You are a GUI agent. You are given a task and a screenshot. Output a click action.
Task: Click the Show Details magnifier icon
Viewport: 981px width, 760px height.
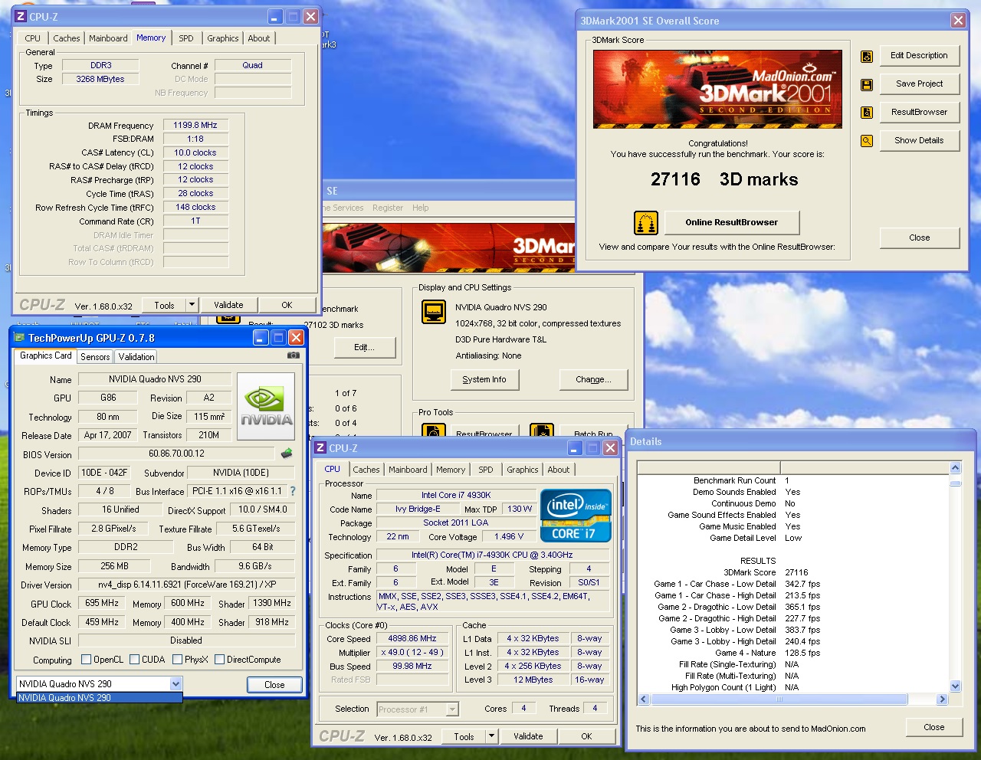[x=867, y=141]
